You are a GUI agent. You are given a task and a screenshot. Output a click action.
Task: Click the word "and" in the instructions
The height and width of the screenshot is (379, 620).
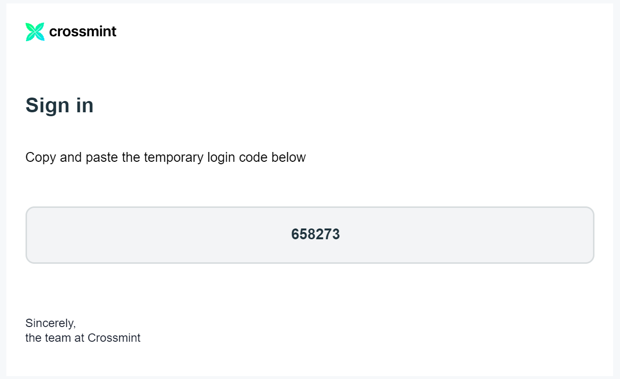coord(71,157)
